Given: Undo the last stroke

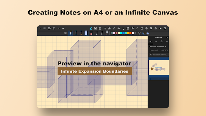Looking at the screenshot, I should 59,28.
